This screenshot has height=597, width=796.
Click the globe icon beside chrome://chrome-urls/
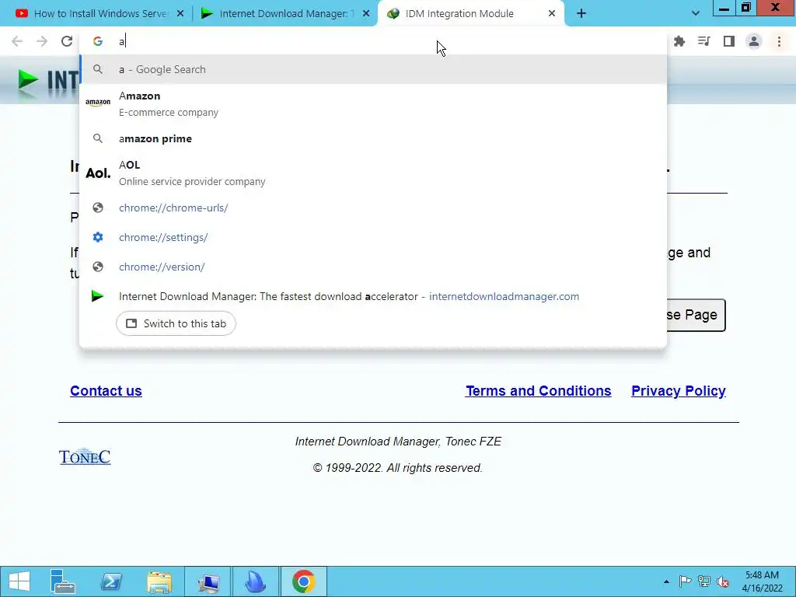click(x=98, y=208)
